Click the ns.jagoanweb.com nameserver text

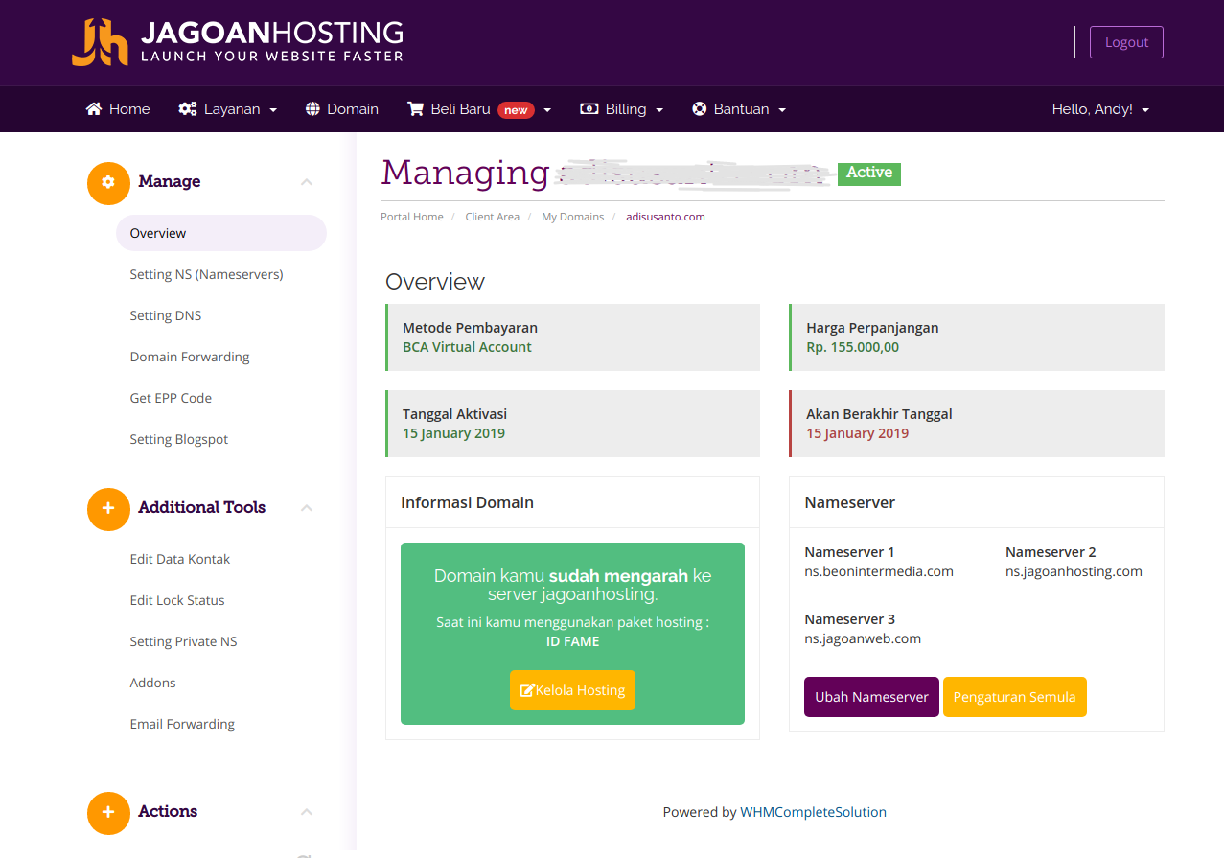tap(863, 638)
